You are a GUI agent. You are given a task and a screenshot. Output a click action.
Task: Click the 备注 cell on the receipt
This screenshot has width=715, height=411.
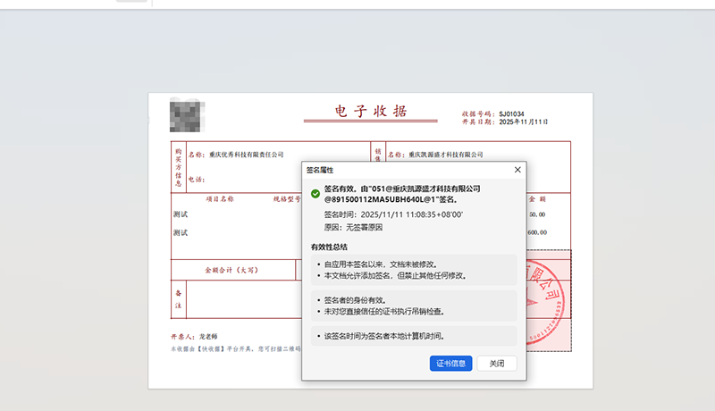point(179,299)
